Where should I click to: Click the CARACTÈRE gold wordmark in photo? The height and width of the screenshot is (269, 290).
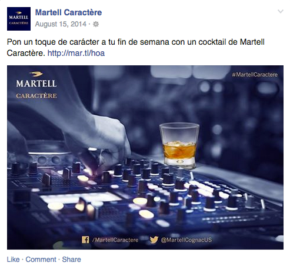[36, 96]
